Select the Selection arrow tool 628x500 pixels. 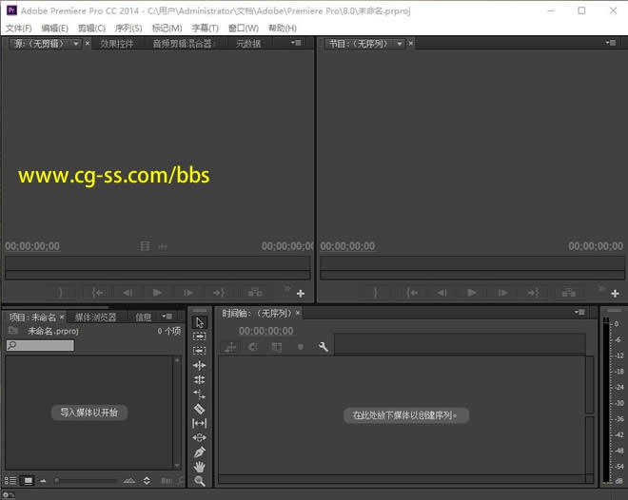pos(200,322)
